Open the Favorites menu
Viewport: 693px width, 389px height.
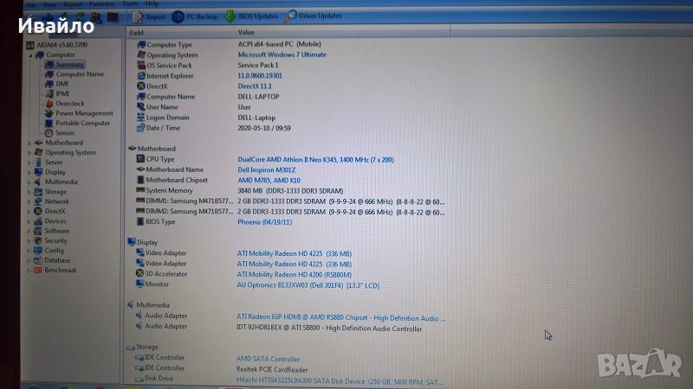click(101, 4)
